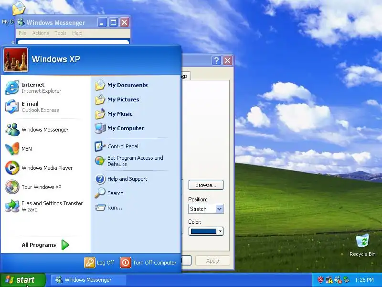The width and height of the screenshot is (382, 287).
Task: Click the Turn Off Computer power icon
Action: click(x=126, y=263)
